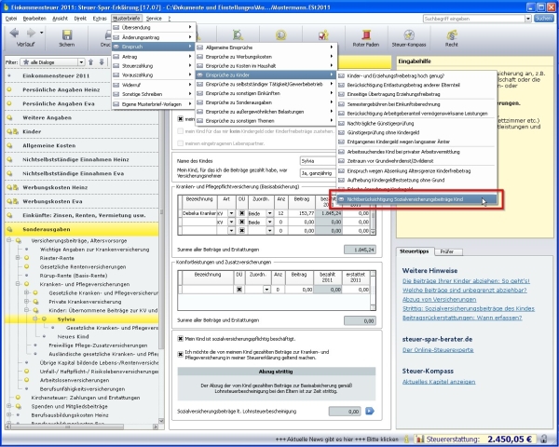Viewport: 559px width, 447px height.
Task: Select 'Günstigerprüfung ohne Kindergeld' menu entry
Action: pos(416,132)
